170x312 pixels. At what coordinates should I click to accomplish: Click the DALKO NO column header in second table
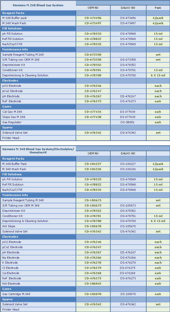coord(128,154)
